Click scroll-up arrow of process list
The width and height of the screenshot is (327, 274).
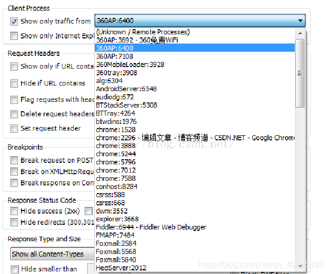[300, 33]
